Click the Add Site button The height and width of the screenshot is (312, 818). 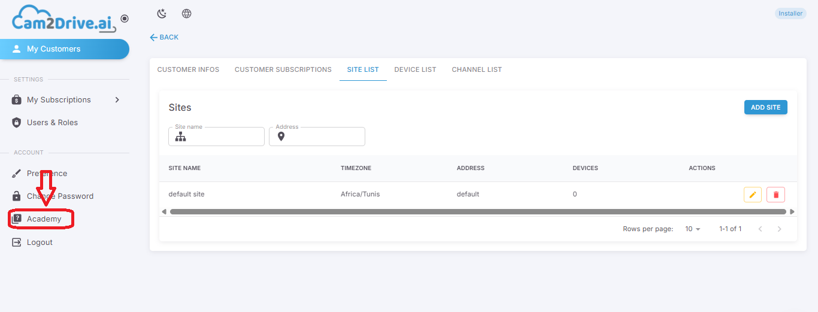pyautogui.click(x=765, y=108)
